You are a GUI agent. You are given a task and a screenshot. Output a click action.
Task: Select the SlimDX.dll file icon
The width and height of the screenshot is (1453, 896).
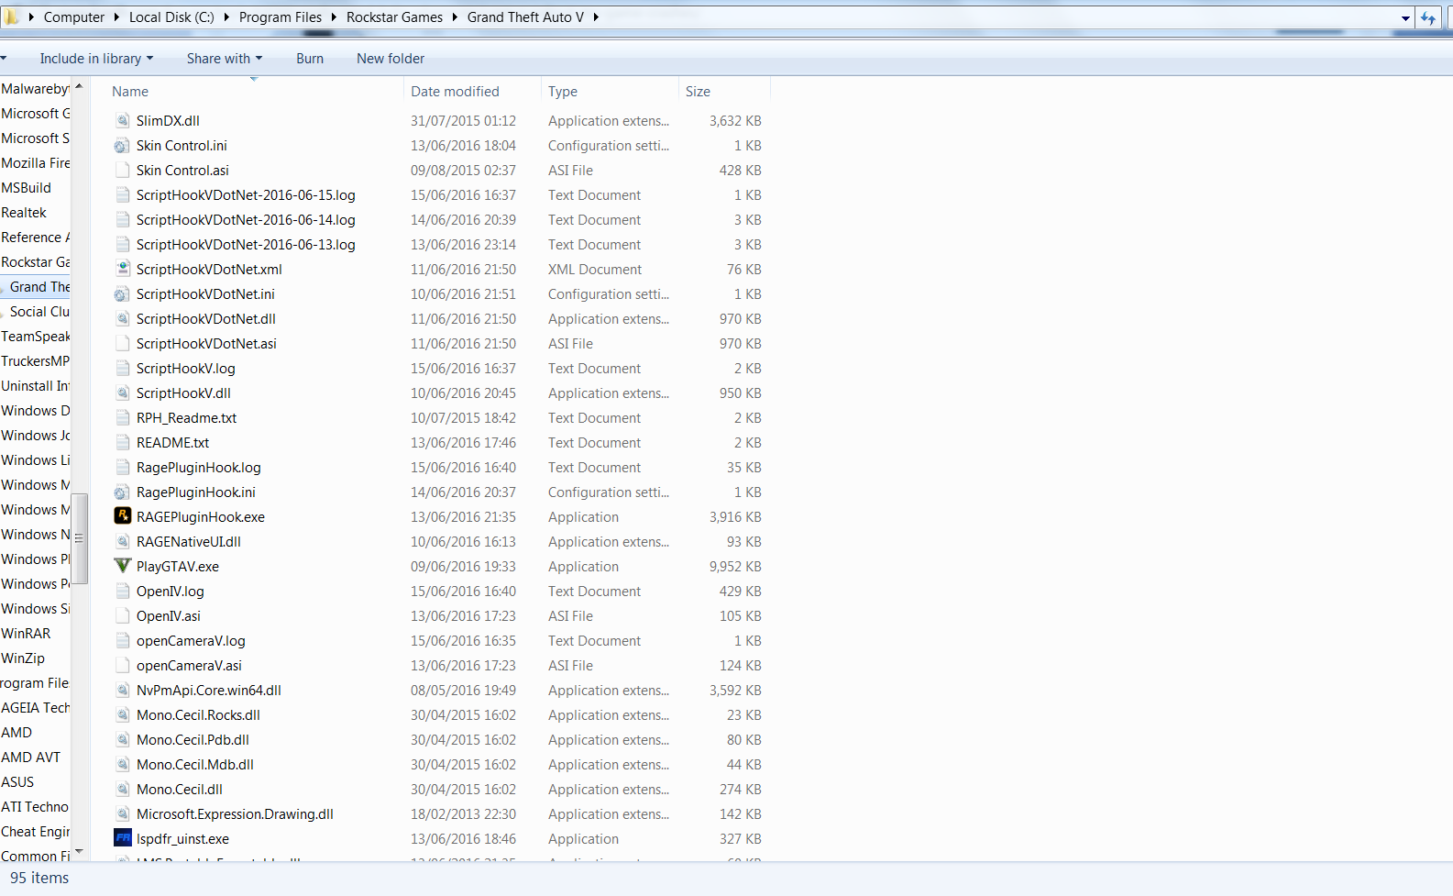pyautogui.click(x=122, y=120)
